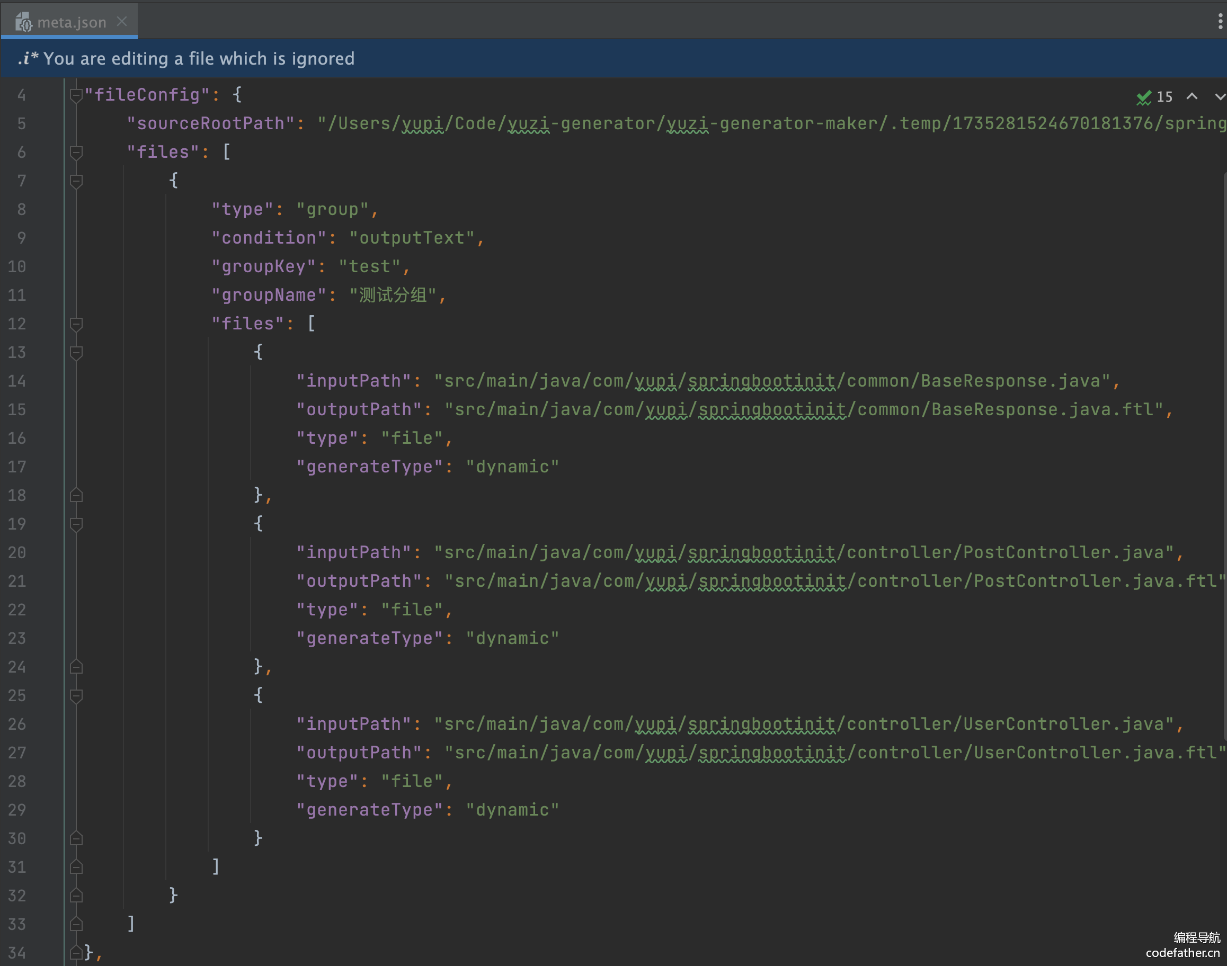Open the tab options kebab menu
This screenshot has height=966, width=1227.
(x=1220, y=22)
